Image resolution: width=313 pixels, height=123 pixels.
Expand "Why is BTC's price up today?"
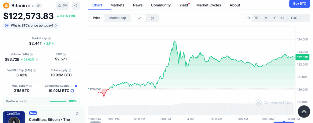(x=31, y=26)
